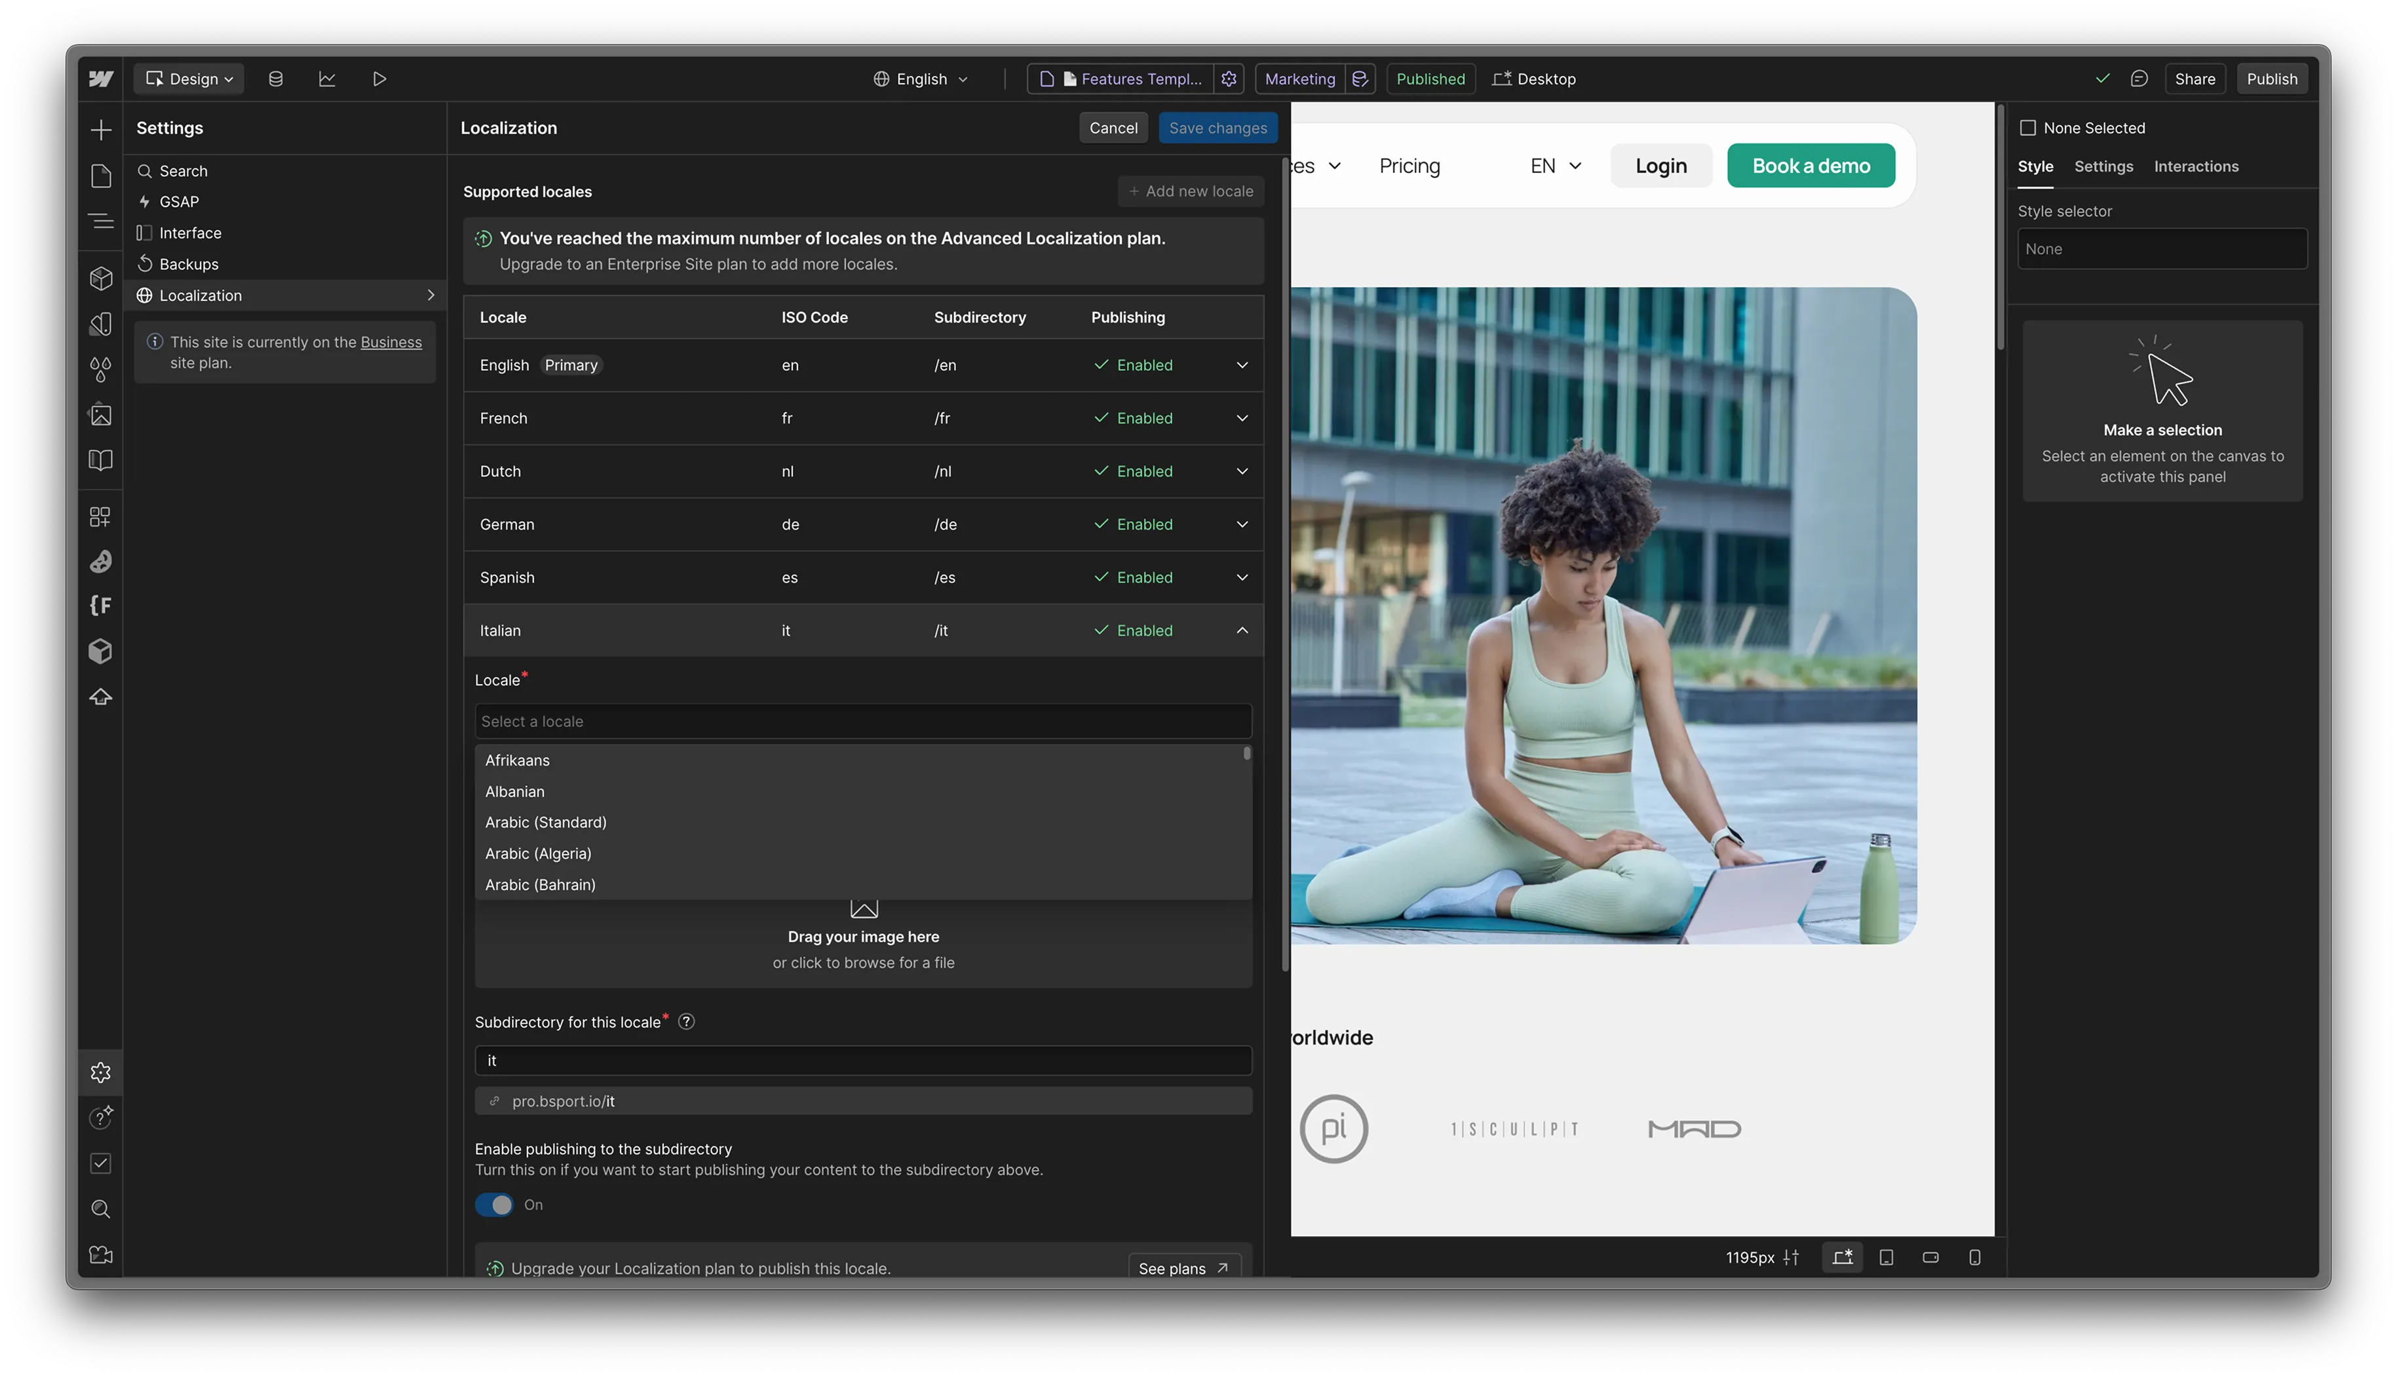Open the Pages panel icon

click(100, 176)
